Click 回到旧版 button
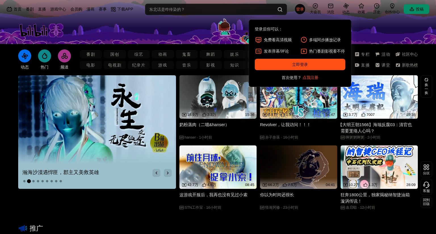Viewport: 436px width, 234px height. (x=426, y=202)
